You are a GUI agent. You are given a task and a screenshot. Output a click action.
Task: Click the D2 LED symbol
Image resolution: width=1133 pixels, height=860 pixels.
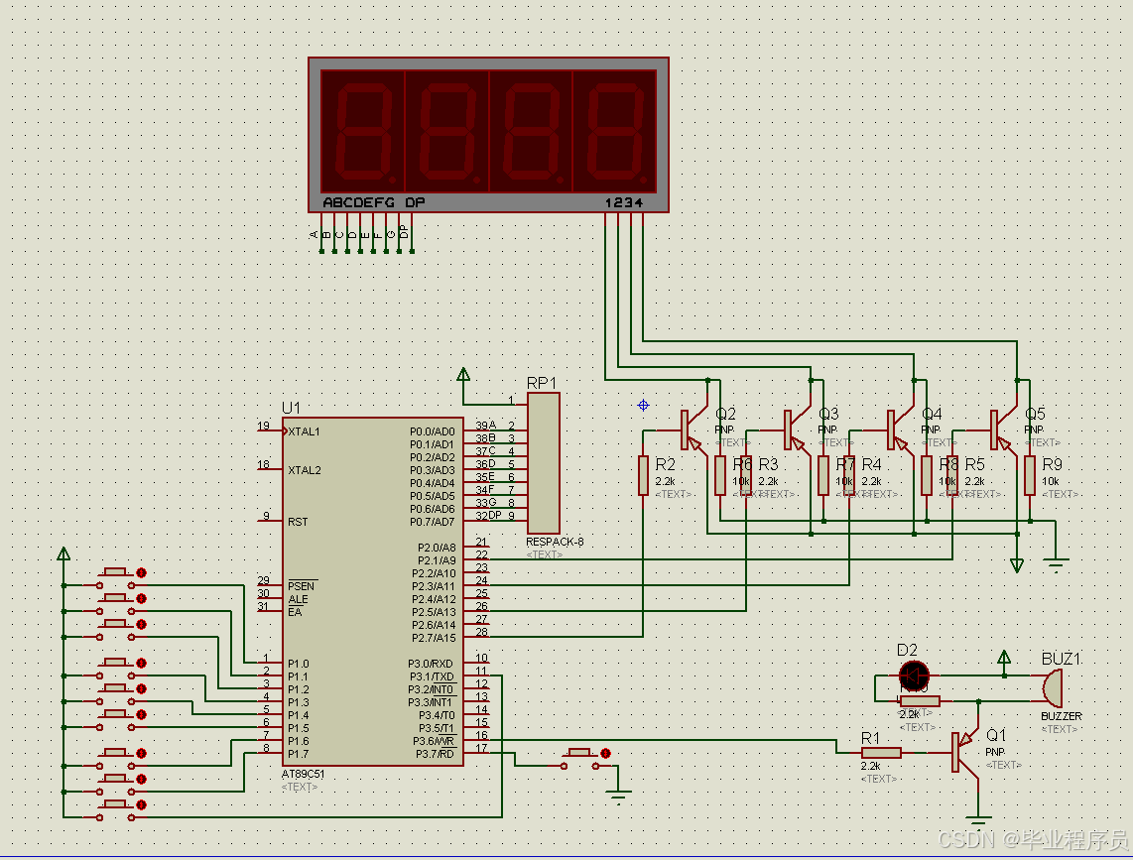tap(914, 676)
